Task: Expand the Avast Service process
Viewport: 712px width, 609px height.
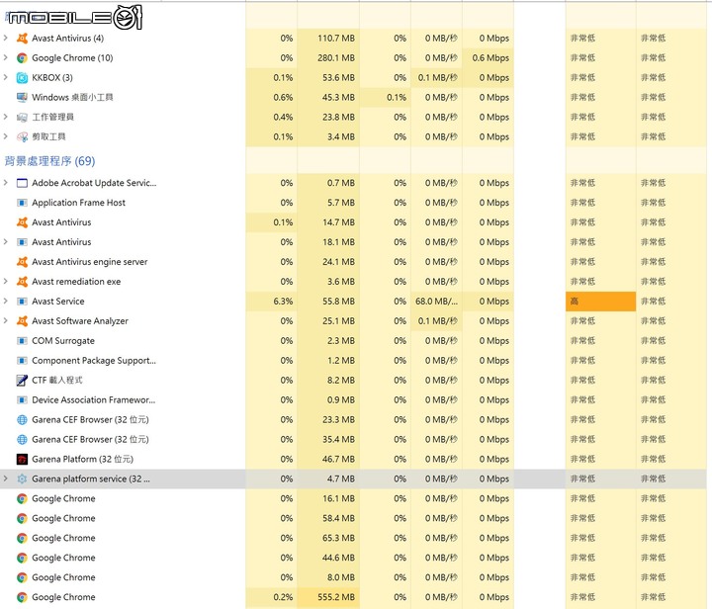Action: [x=6, y=301]
